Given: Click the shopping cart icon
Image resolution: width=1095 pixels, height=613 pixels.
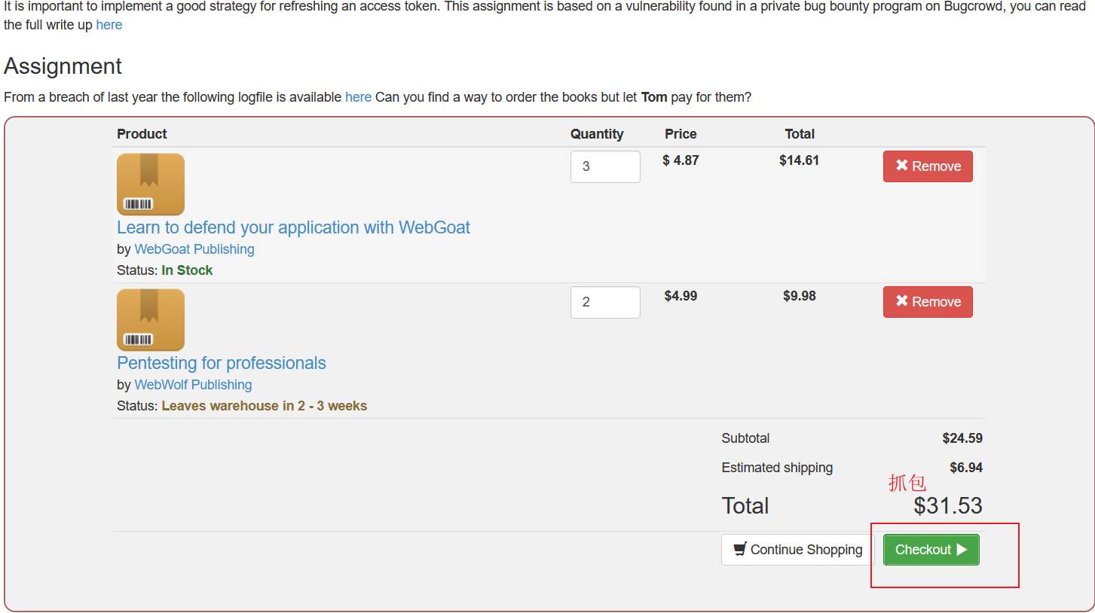Looking at the screenshot, I should coord(740,549).
